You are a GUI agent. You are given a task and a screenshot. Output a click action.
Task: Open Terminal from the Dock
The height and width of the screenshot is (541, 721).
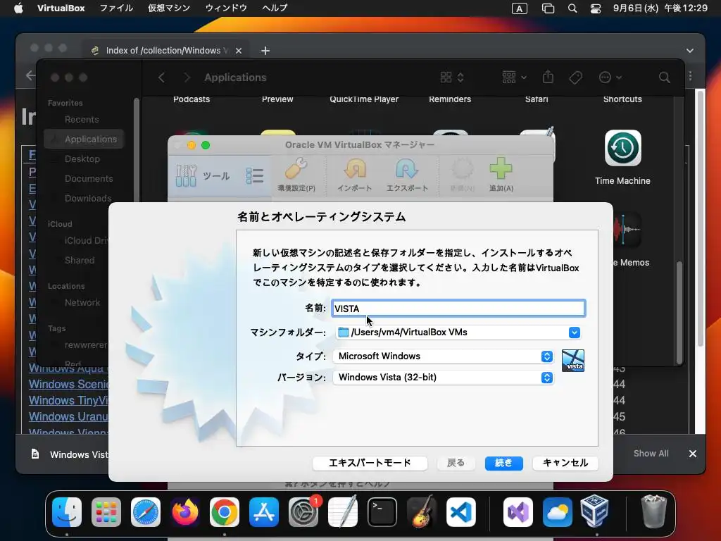382,512
